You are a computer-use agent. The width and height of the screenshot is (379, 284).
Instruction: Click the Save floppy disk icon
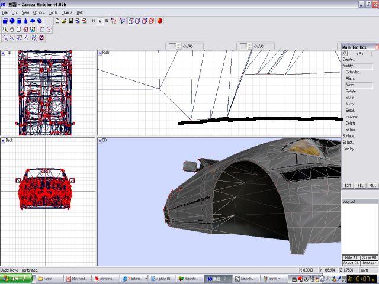click(x=70, y=21)
